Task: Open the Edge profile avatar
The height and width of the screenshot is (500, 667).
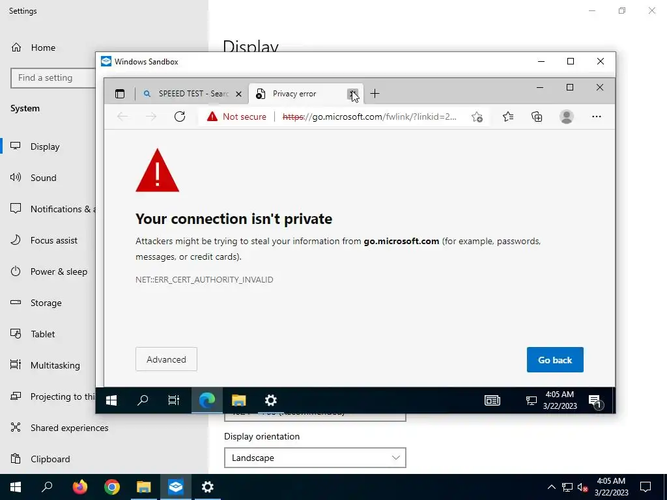Action: (x=566, y=117)
